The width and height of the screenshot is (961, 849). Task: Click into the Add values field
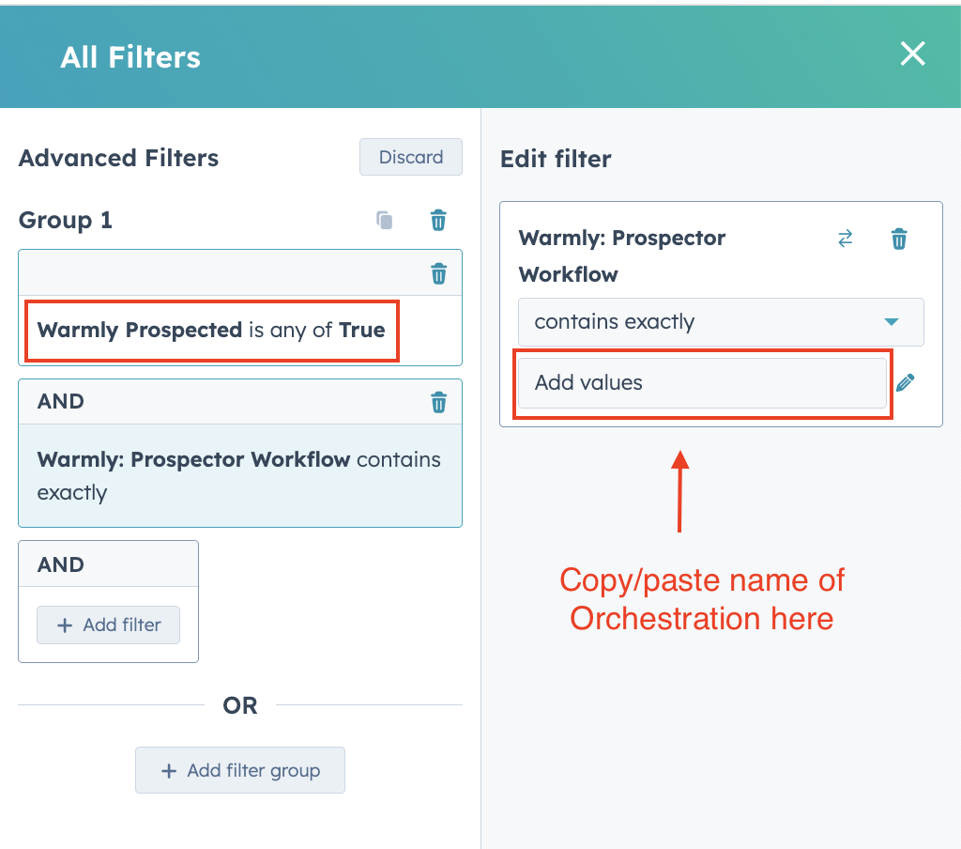pos(701,383)
